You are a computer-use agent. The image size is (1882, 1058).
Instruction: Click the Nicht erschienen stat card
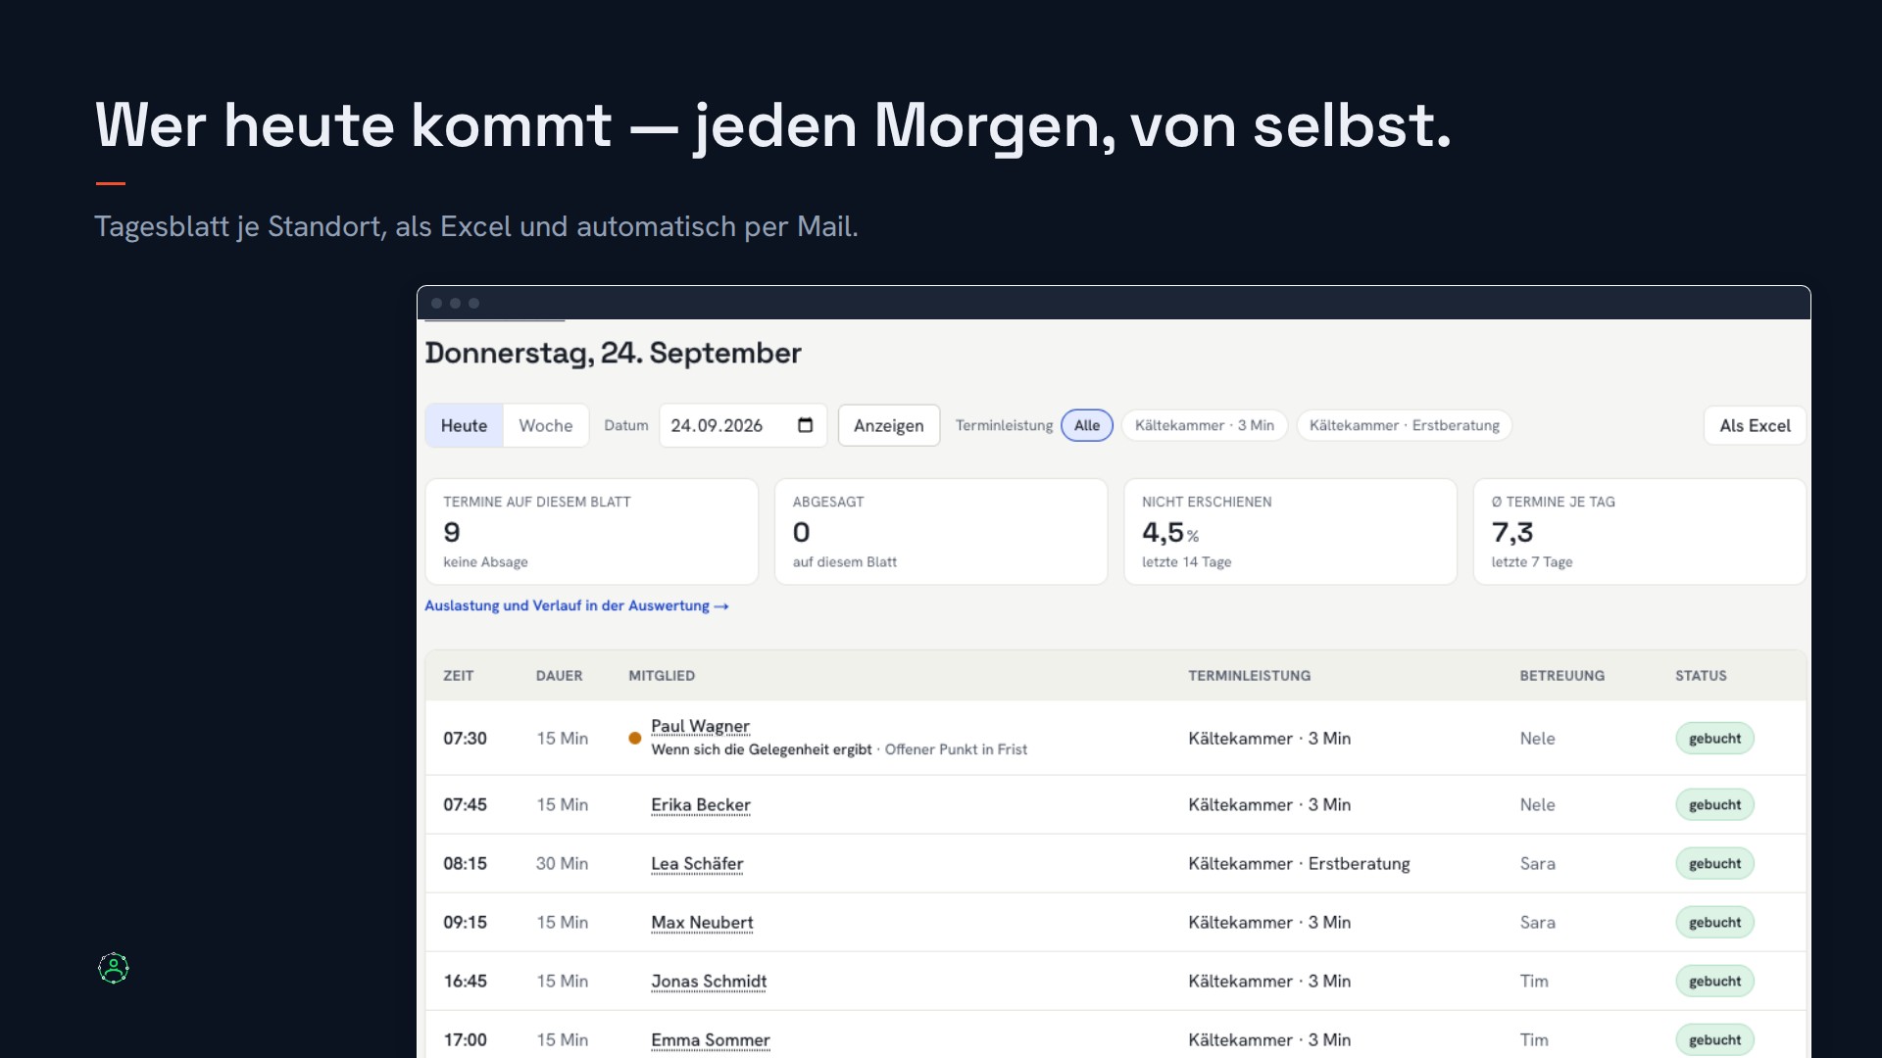[1291, 531]
